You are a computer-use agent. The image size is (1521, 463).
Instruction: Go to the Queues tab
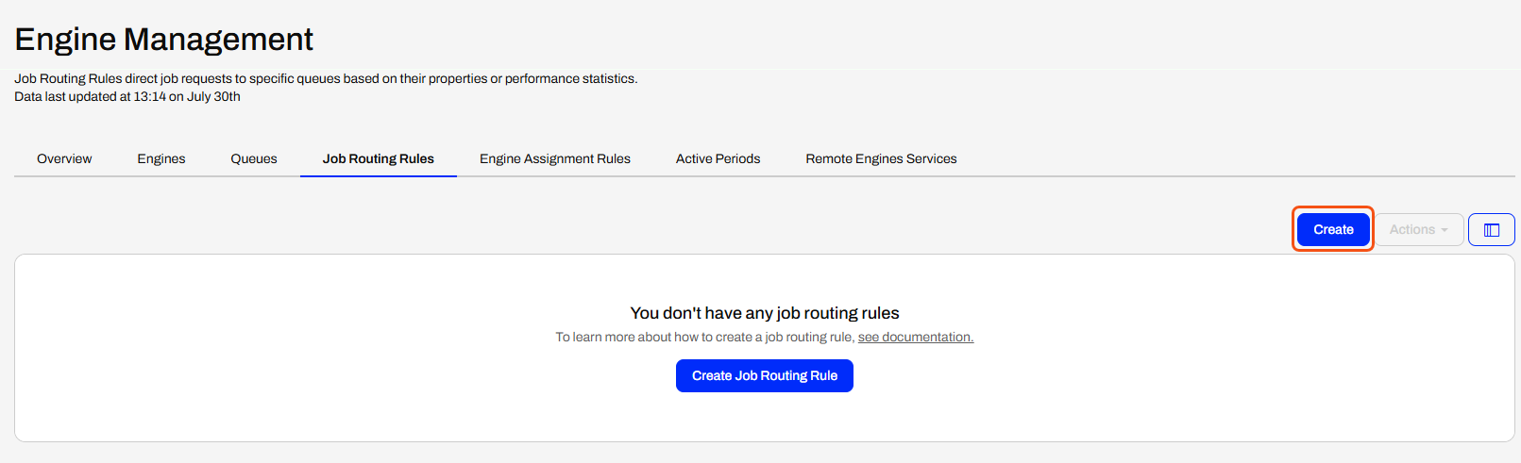coord(254,158)
